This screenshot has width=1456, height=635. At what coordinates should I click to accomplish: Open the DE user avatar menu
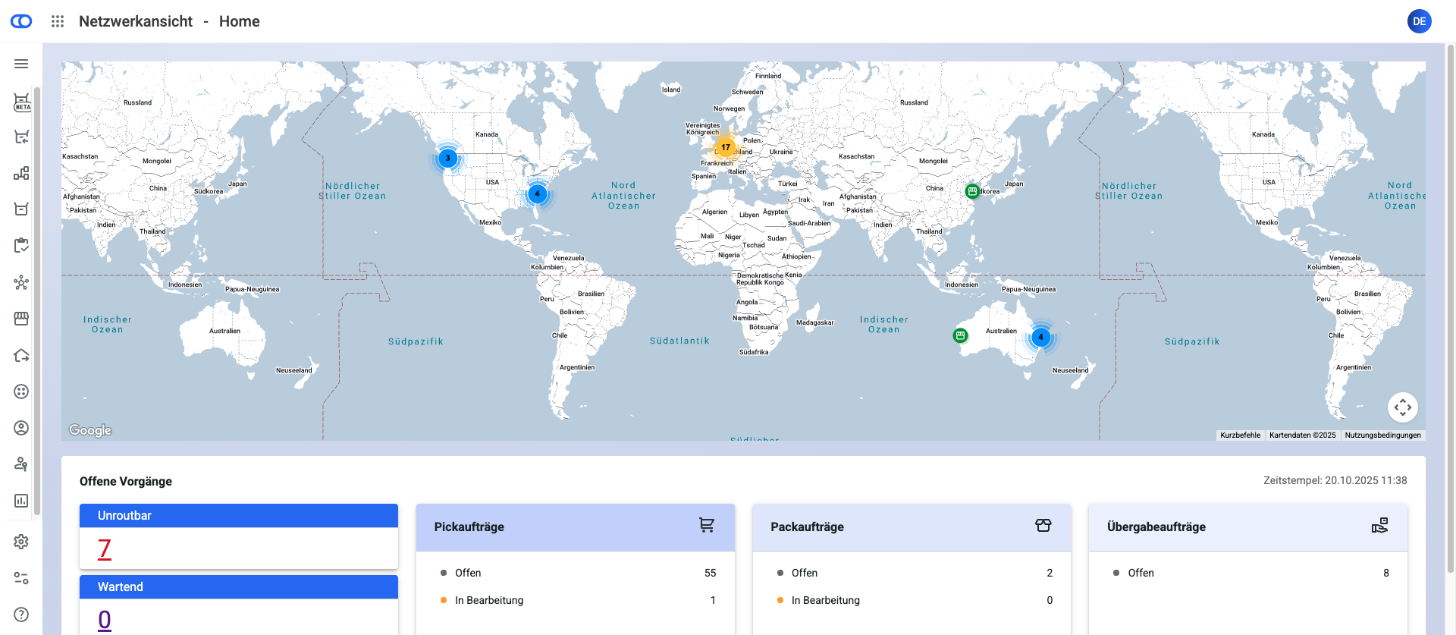pyautogui.click(x=1420, y=21)
